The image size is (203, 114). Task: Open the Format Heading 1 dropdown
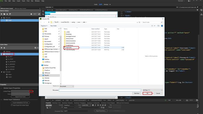point(70,105)
